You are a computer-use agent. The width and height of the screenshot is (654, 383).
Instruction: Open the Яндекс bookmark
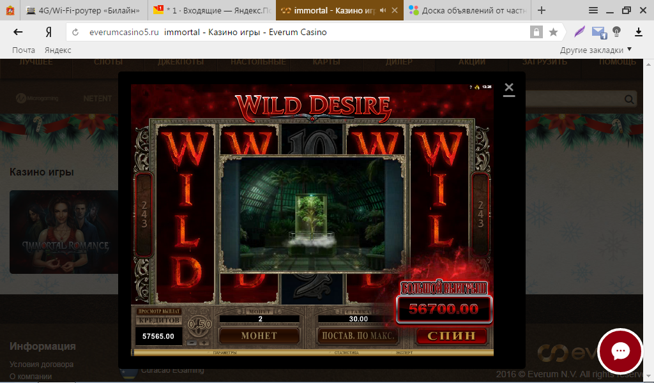point(58,50)
